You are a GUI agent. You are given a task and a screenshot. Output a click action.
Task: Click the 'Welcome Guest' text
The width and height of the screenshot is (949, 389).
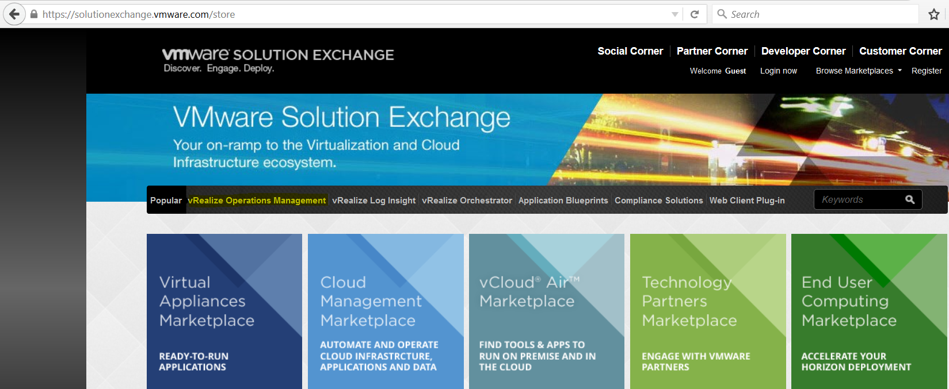[x=718, y=71]
